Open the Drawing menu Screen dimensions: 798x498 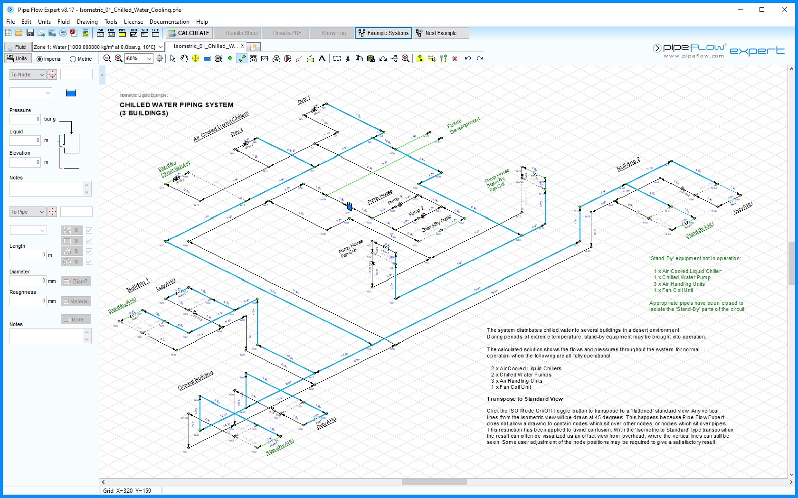coord(87,22)
